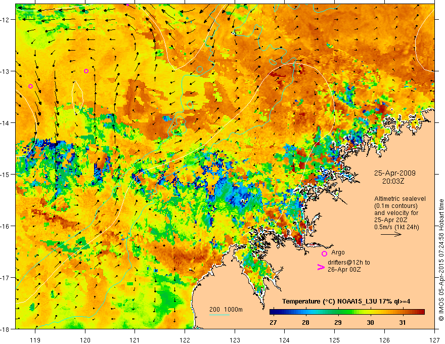Screen dimensions: 445x344
Task: Click the colorbar tick label 31
Action: (x=403, y=322)
